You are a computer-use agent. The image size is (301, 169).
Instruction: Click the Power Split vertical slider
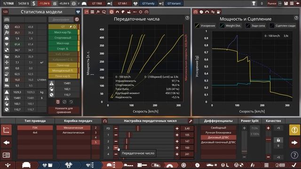244,143
